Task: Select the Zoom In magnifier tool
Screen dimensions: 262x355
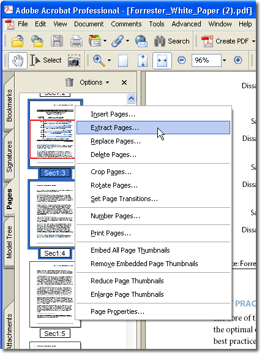Action: [99, 61]
